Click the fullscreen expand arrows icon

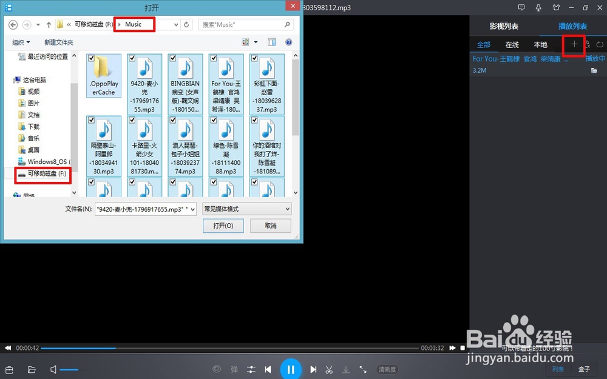pos(363,370)
